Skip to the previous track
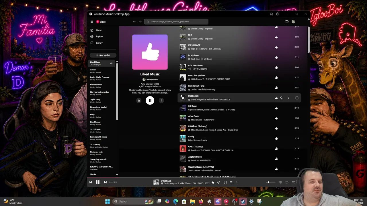The width and height of the screenshot is (367, 206). pos(91,182)
